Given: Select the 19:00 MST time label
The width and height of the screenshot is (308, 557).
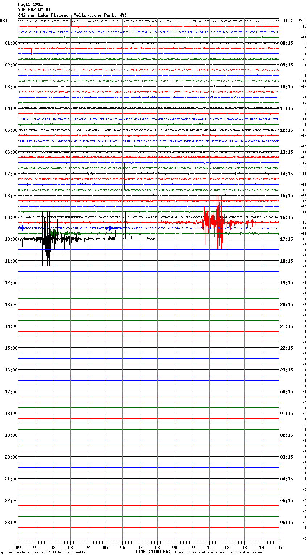Looking at the screenshot, I should [x=11, y=435].
